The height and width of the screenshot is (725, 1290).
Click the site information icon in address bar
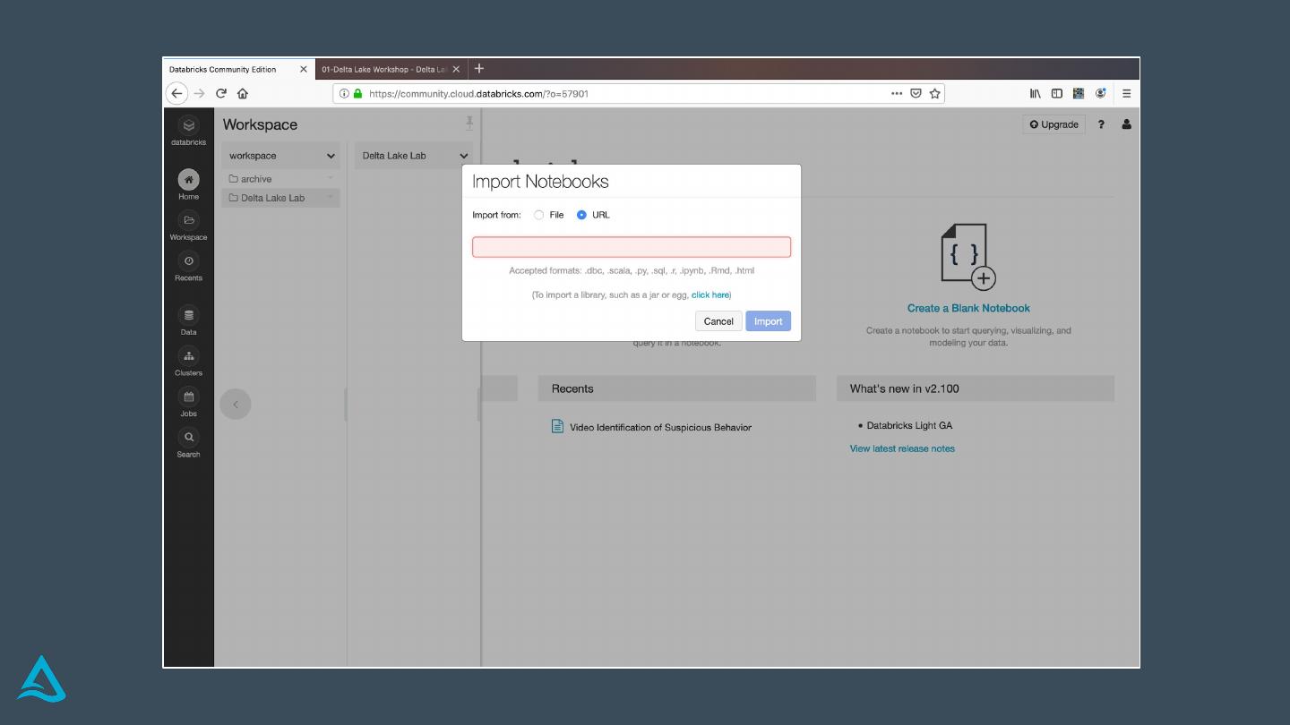(x=344, y=93)
